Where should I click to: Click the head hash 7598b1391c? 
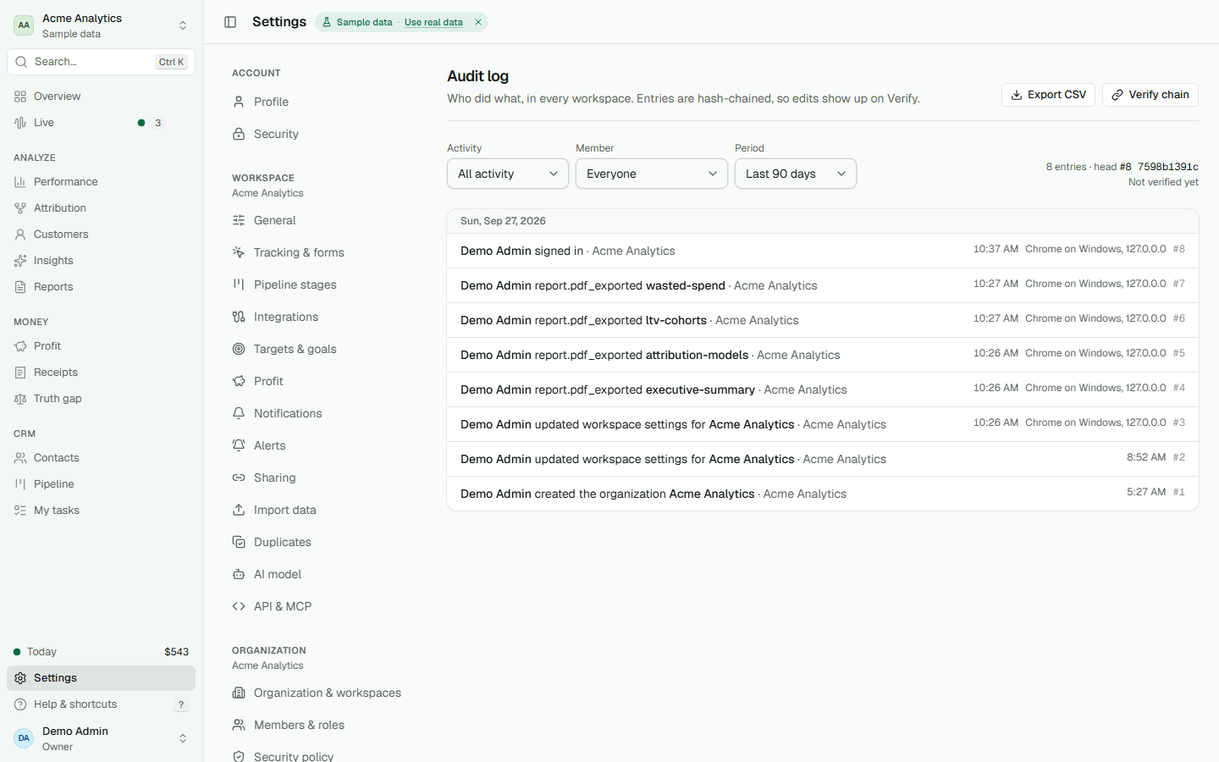click(x=1168, y=167)
